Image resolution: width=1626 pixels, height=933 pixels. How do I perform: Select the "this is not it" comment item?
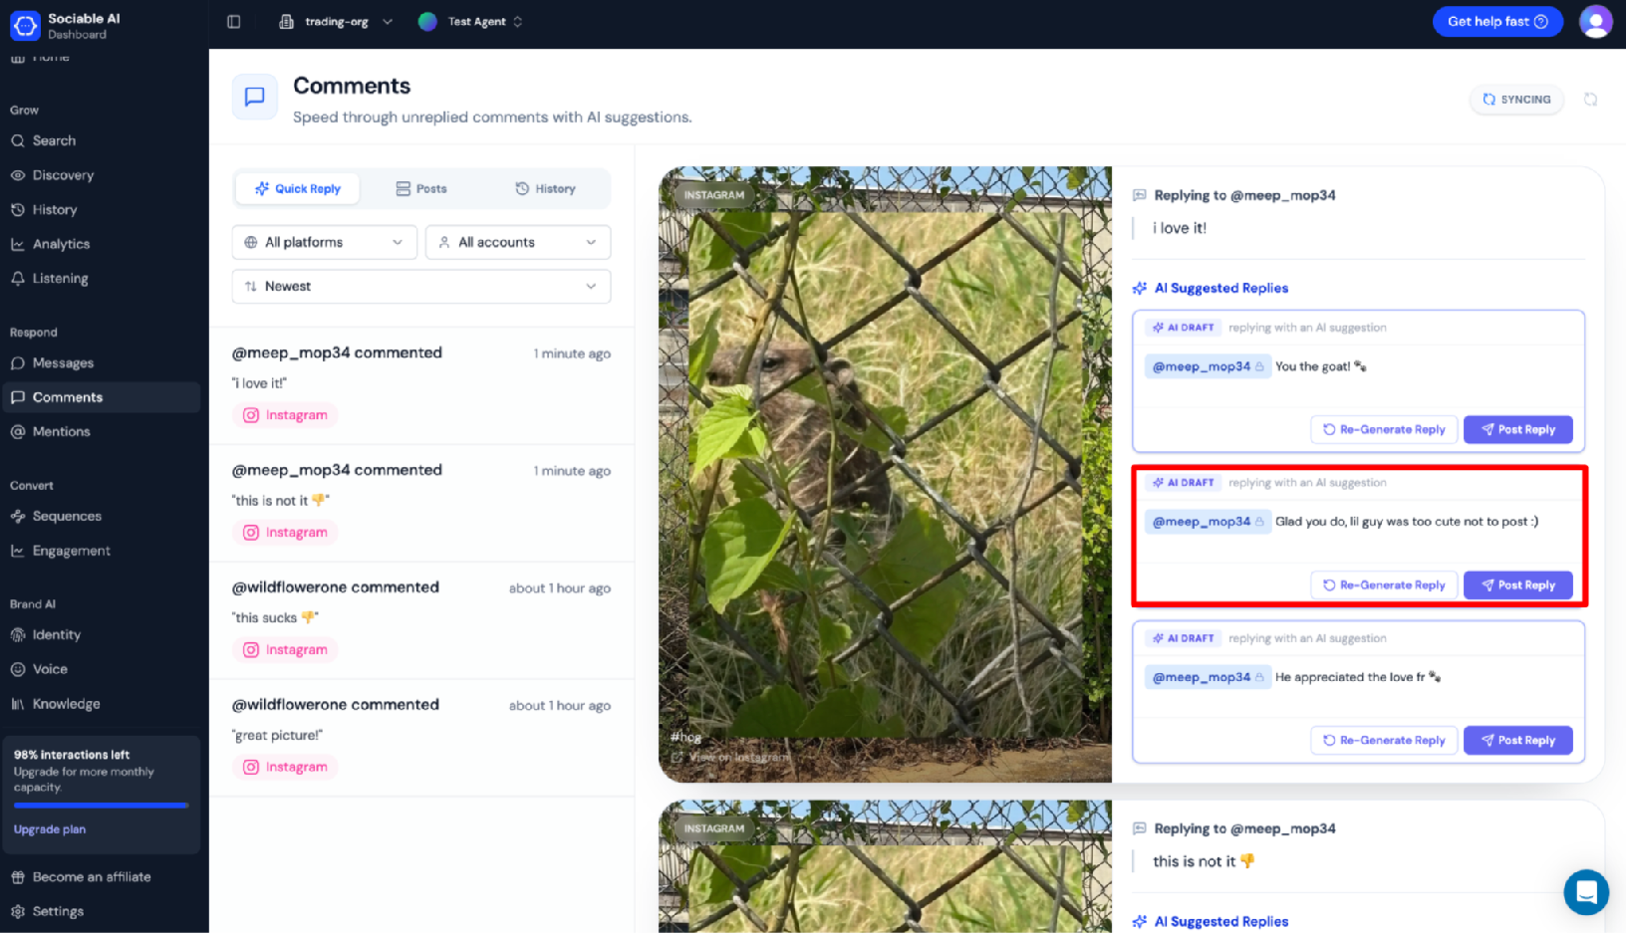click(421, 503)
